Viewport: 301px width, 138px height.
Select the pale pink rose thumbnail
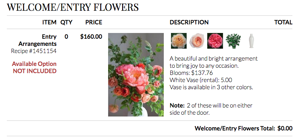click(x=197, y=41)
